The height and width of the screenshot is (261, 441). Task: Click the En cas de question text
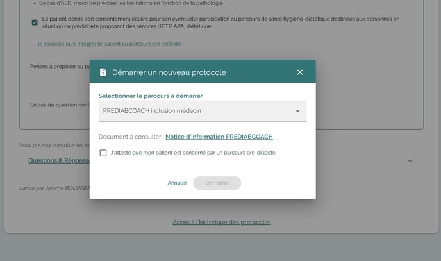coord(60,105)
